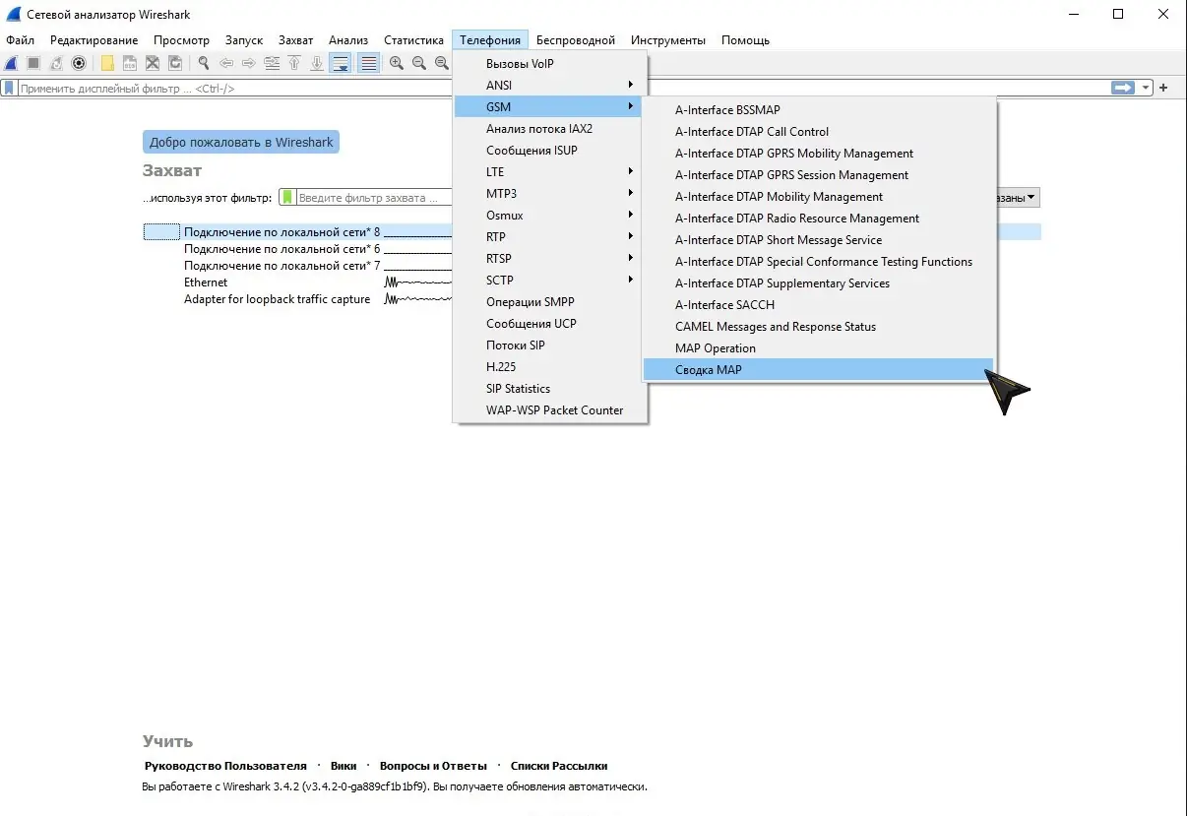Open the Инструменты menu

(x=668, y=40)
